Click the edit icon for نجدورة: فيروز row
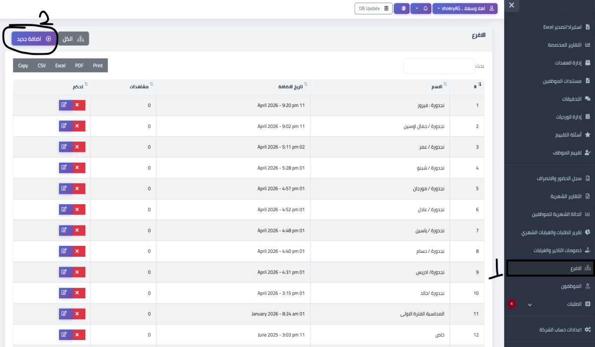The width and height of the screenshot is (595, 347). click(x=65, y=105)
